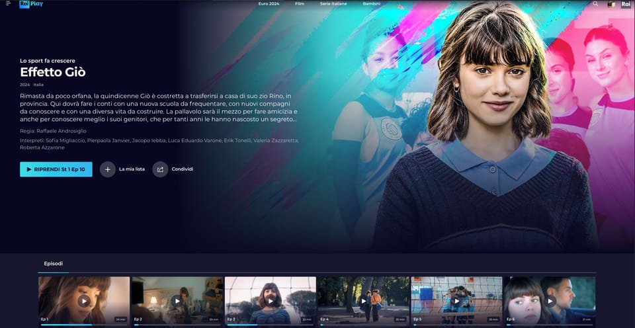
Task: Click the Italia country label
Action: pos(38,85)
